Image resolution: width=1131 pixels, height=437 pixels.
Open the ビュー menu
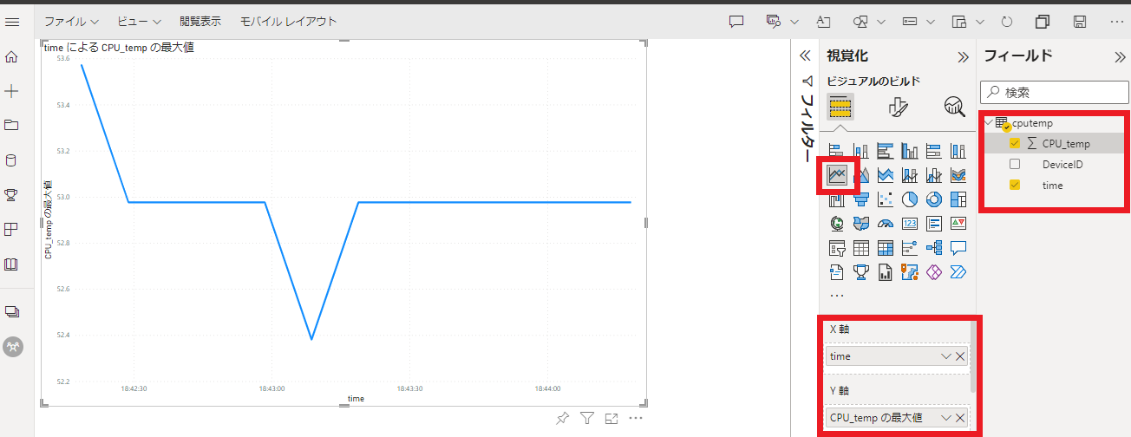coord(139,22)
